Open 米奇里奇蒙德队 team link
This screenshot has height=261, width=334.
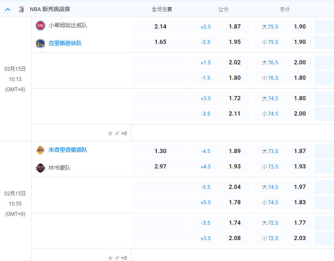tap(68, 150)
